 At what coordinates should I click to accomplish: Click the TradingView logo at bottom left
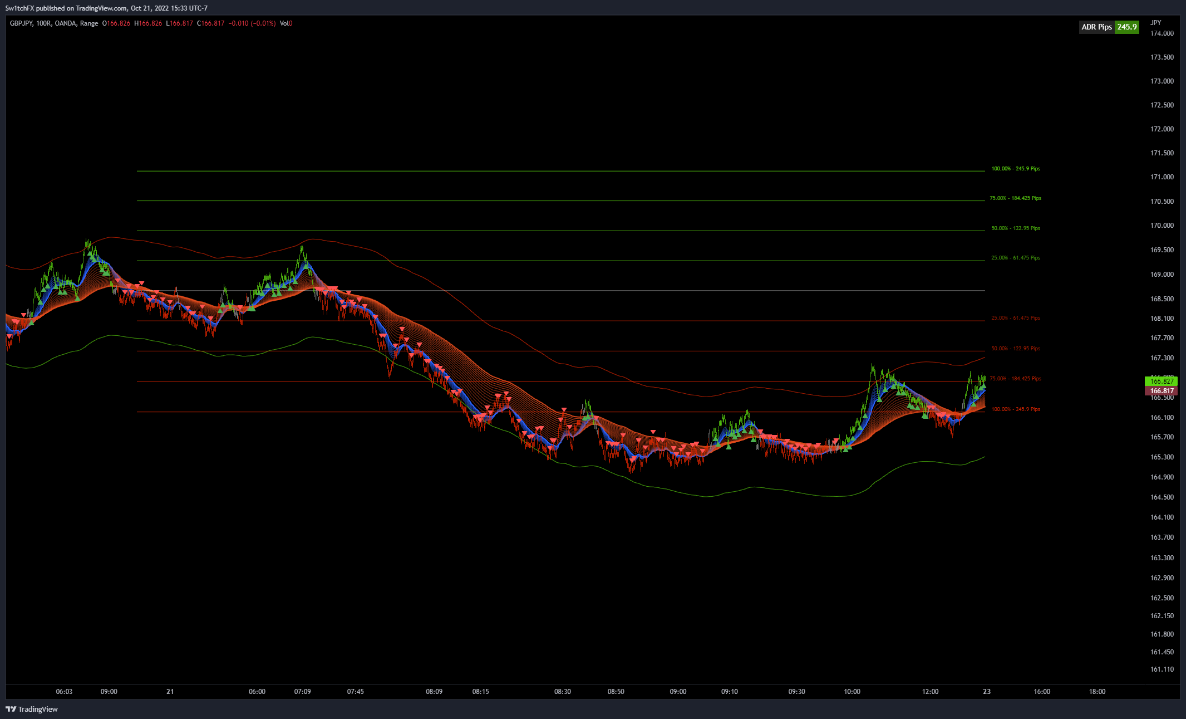point(32,709)
